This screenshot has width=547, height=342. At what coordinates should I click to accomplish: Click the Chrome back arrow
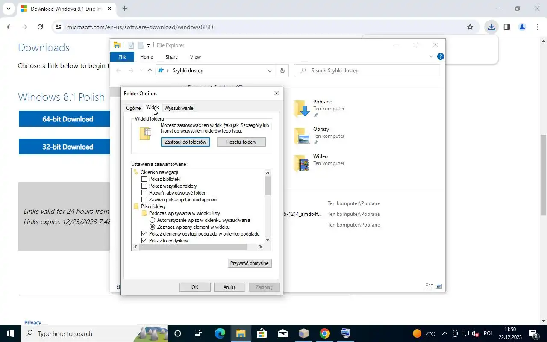click(9, 27)
